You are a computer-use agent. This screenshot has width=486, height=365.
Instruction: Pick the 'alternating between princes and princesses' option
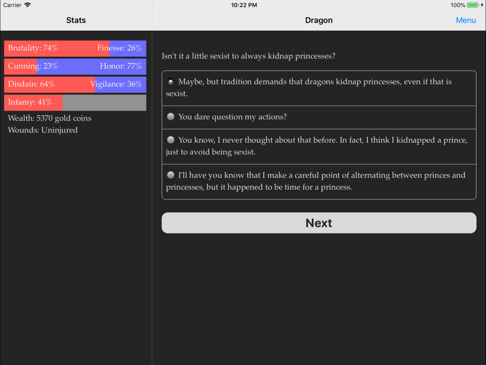(x=171, y=175)
